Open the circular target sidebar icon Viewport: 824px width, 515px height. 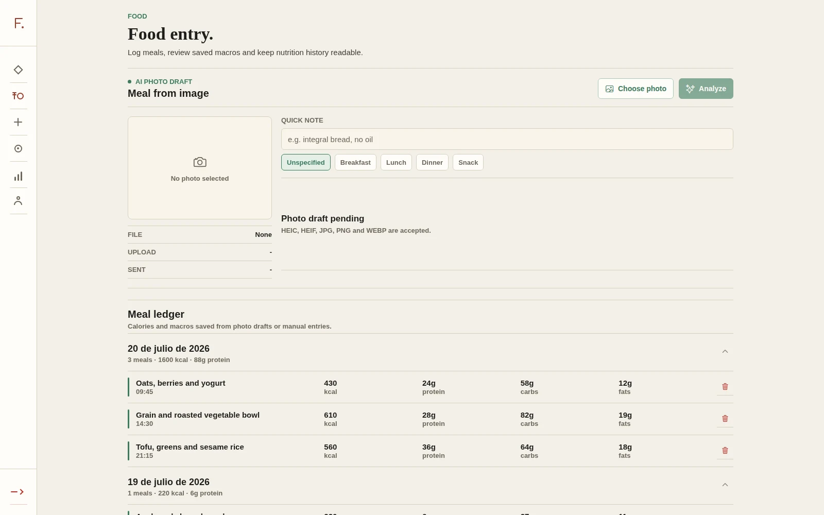click(18, 148)
